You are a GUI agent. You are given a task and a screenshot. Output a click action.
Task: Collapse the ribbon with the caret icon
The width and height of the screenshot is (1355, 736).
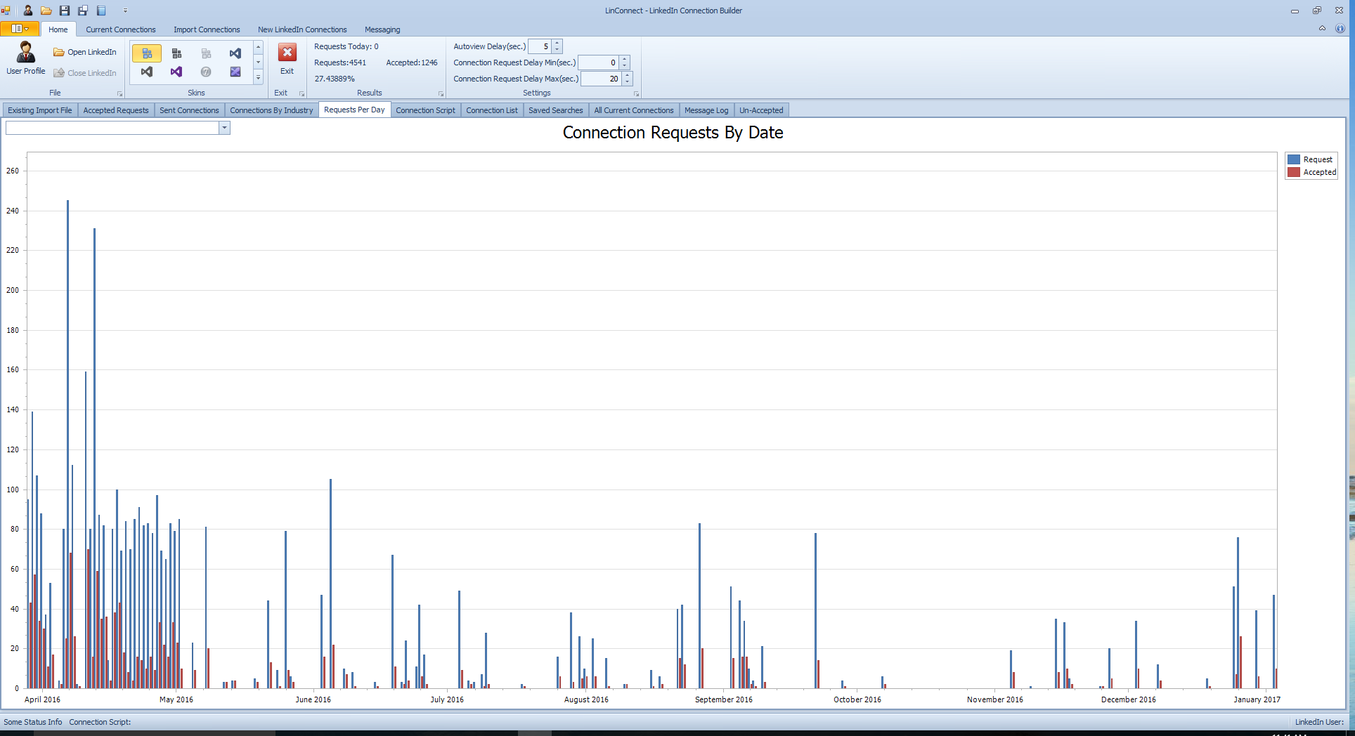point(1322,29)
